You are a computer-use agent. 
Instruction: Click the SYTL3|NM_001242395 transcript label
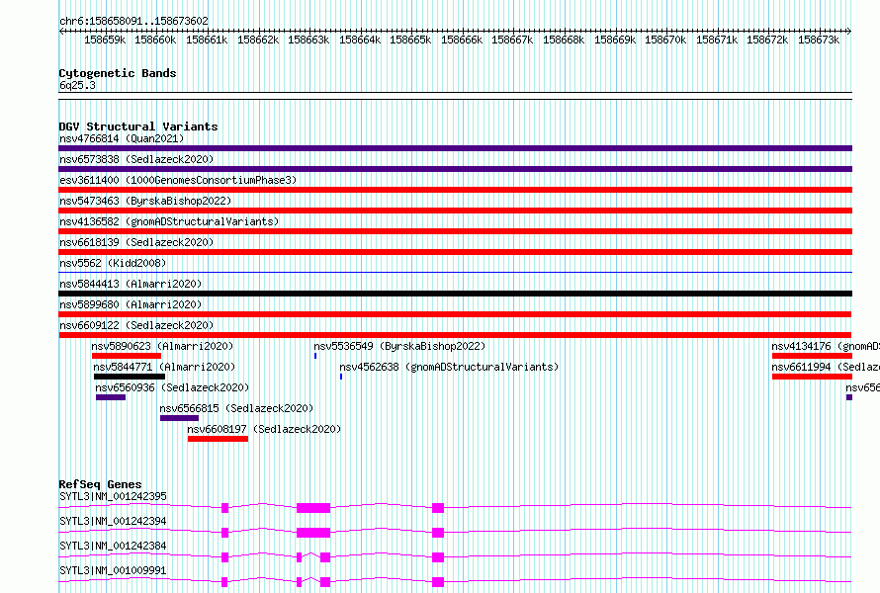(x=113, y=496)
